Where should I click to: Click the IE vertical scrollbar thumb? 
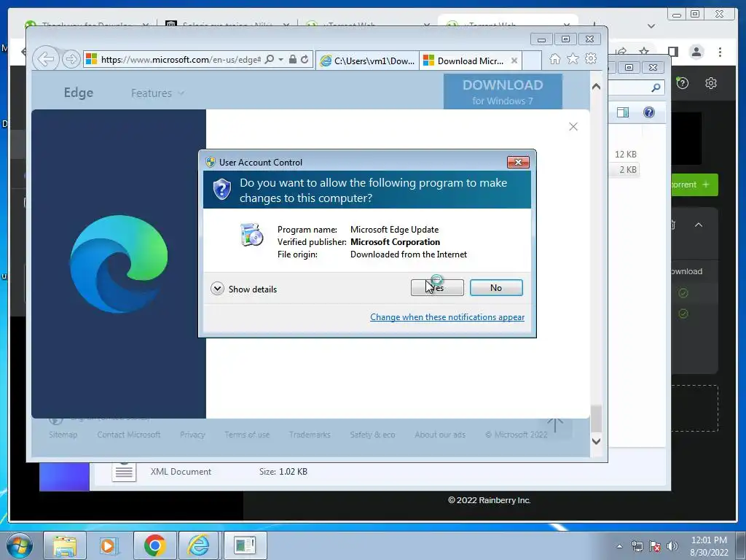click(596, 418)
